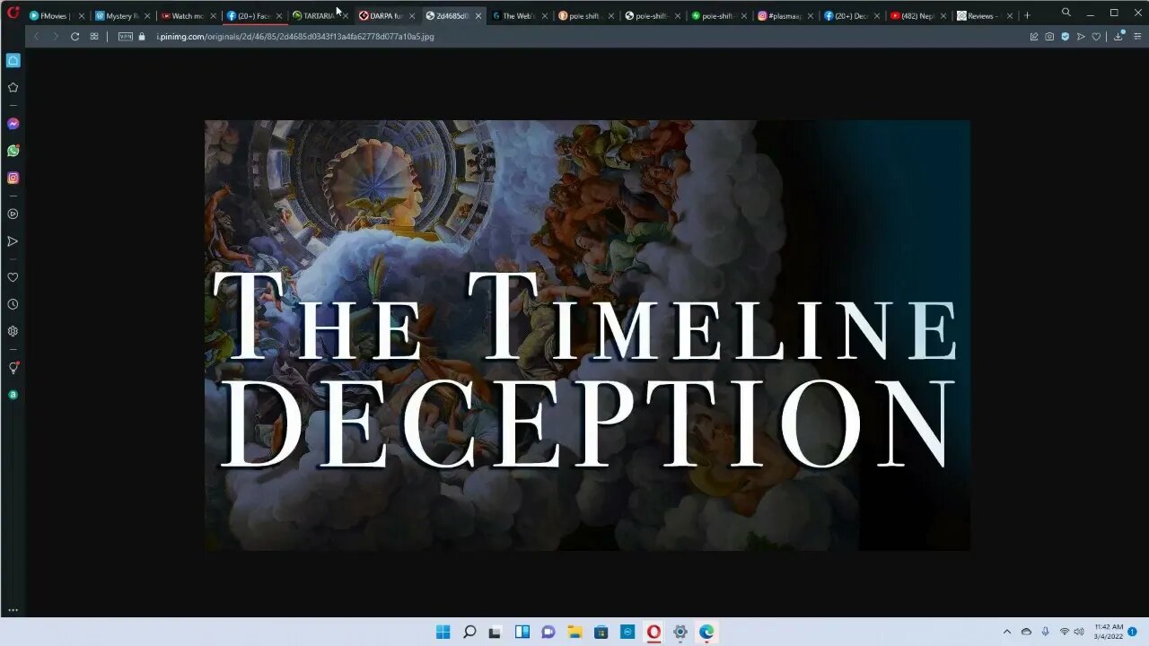Toggle the VPN badge in address bar

pos(126,37)
